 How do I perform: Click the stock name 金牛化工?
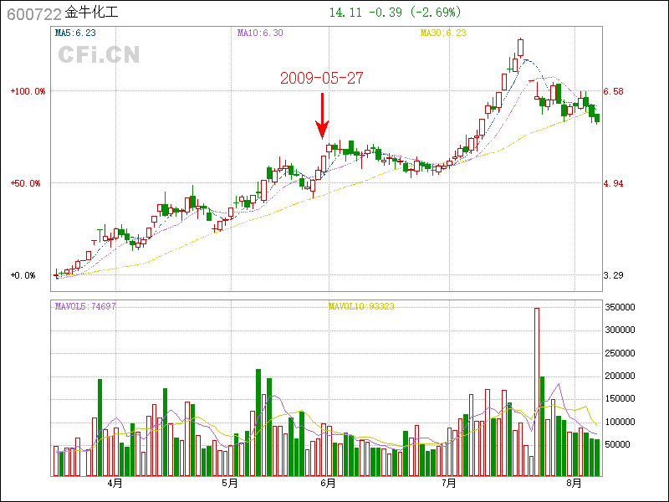click(92, 13)
